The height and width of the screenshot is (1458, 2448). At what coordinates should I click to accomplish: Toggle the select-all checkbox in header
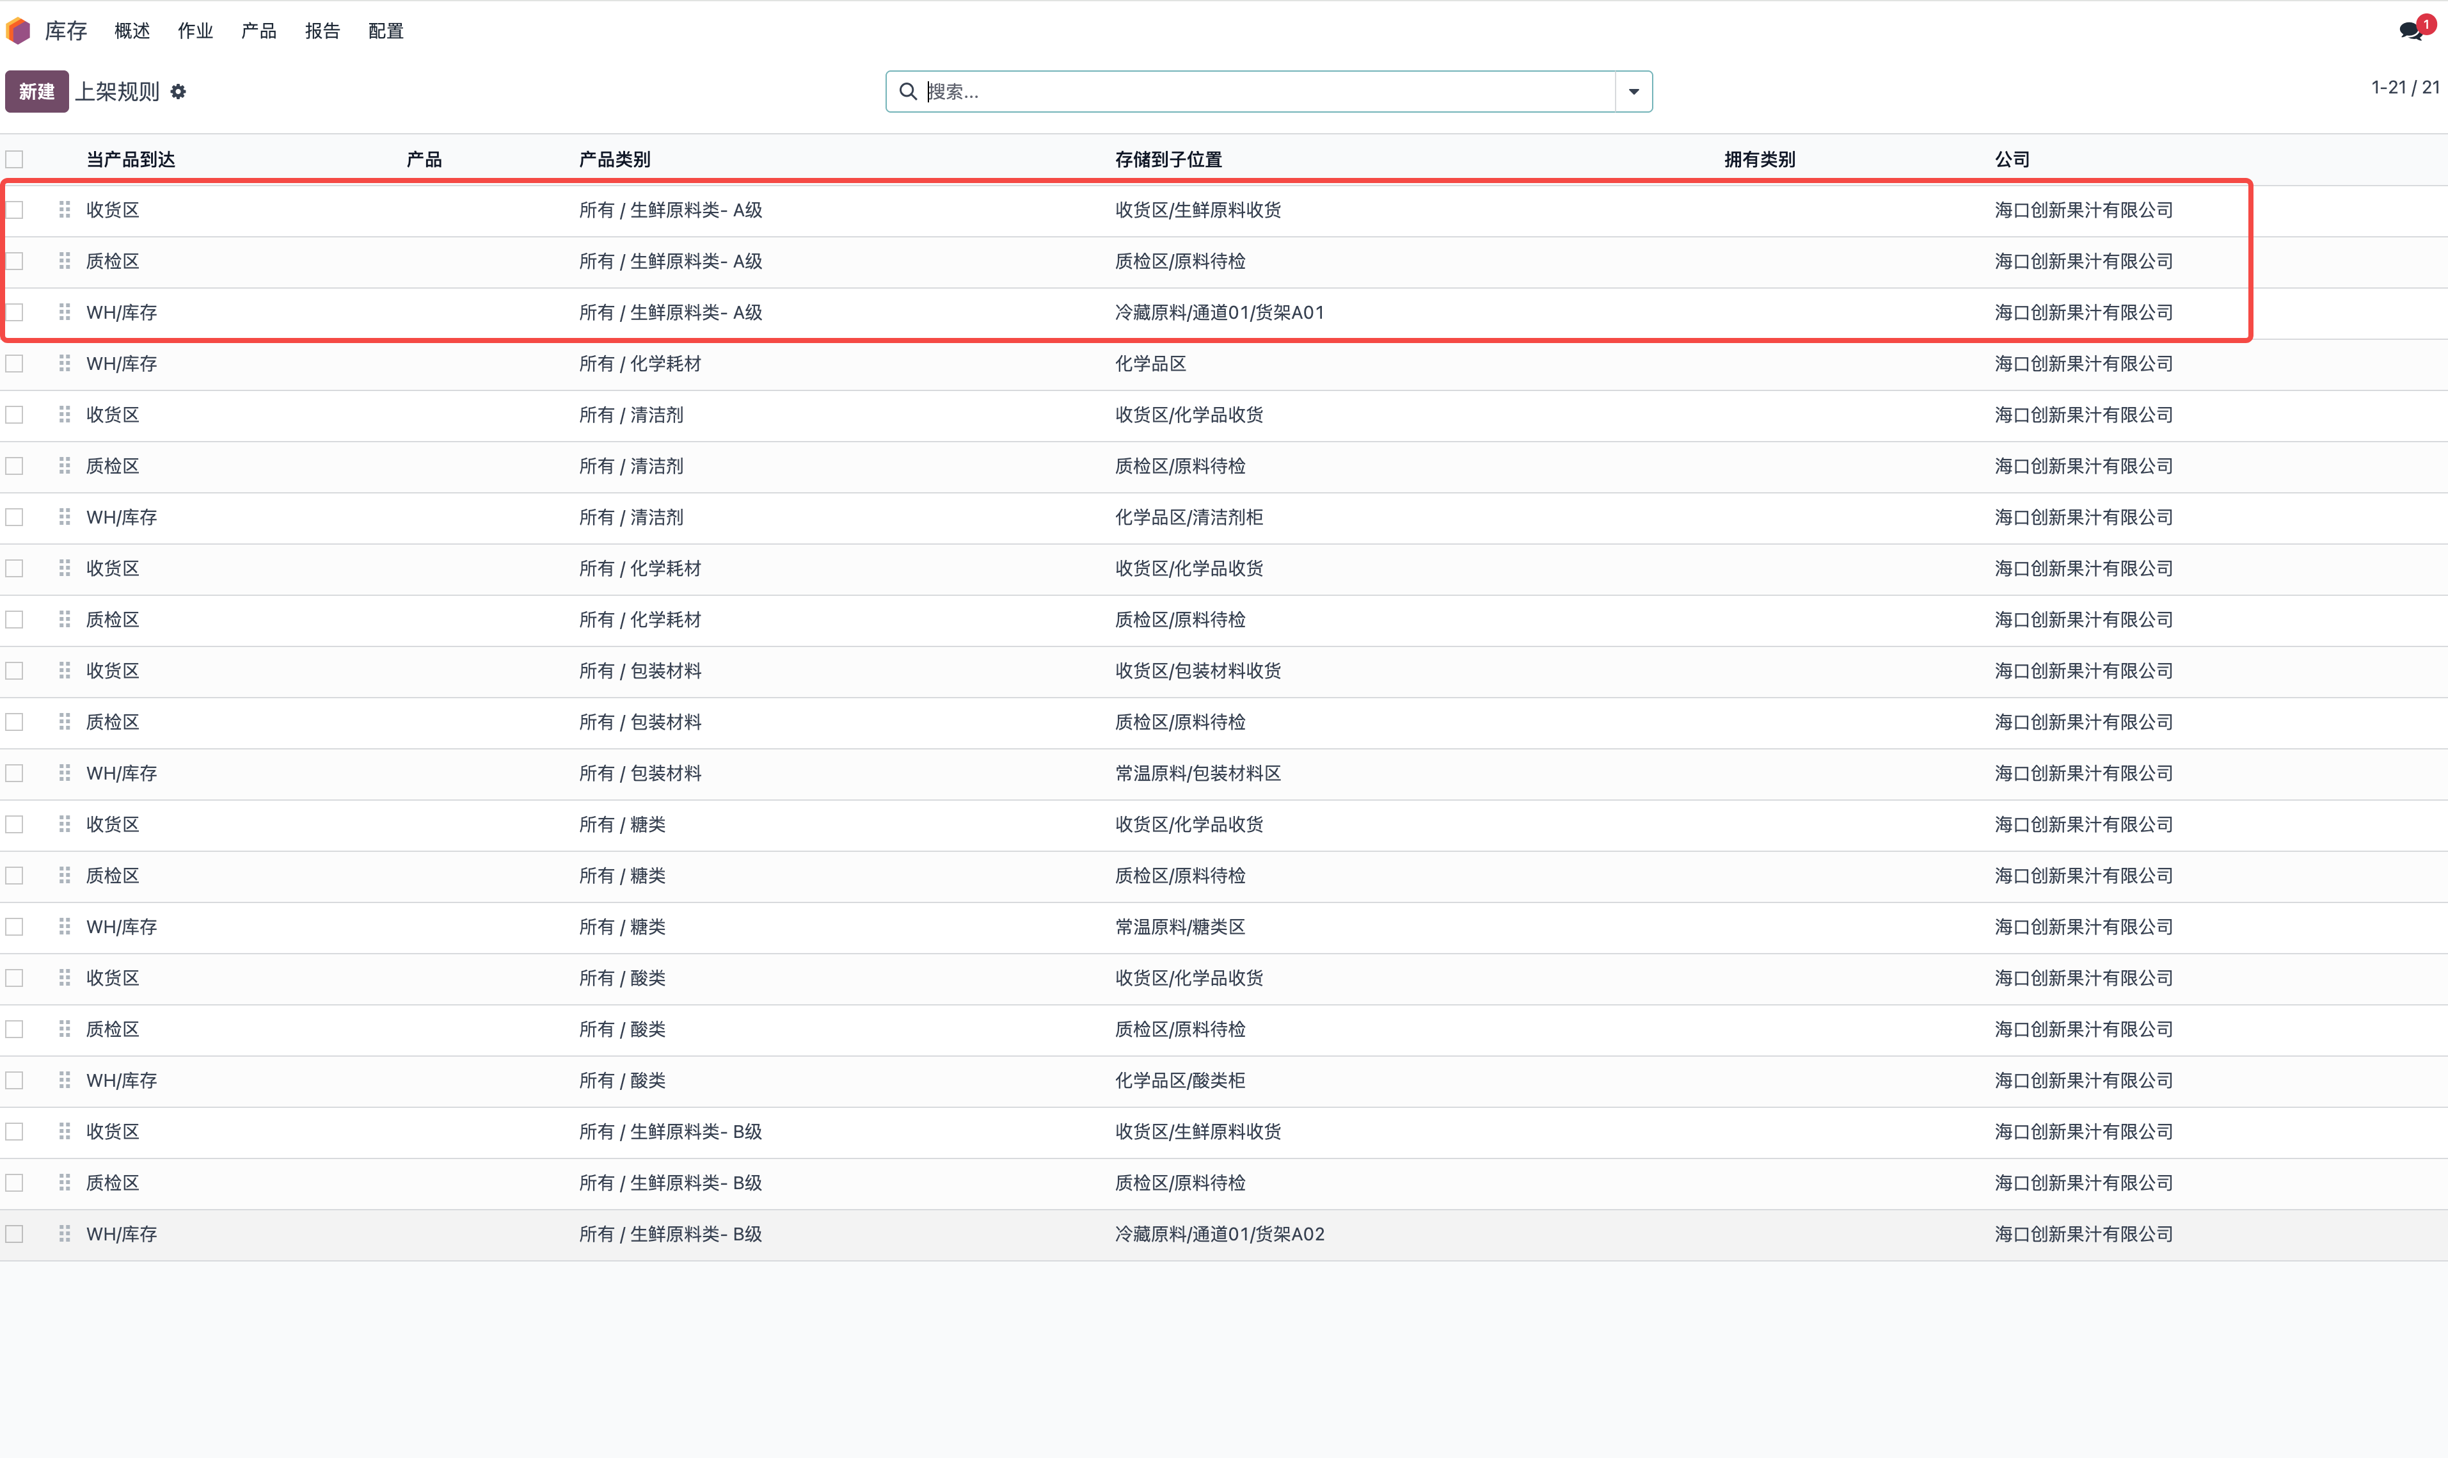point(15,159)
